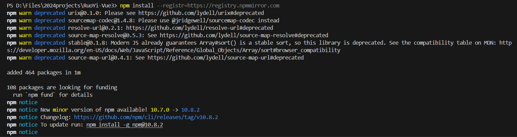Open the source-map-url#deprecated GitHub link

click(x=225, y=58)
